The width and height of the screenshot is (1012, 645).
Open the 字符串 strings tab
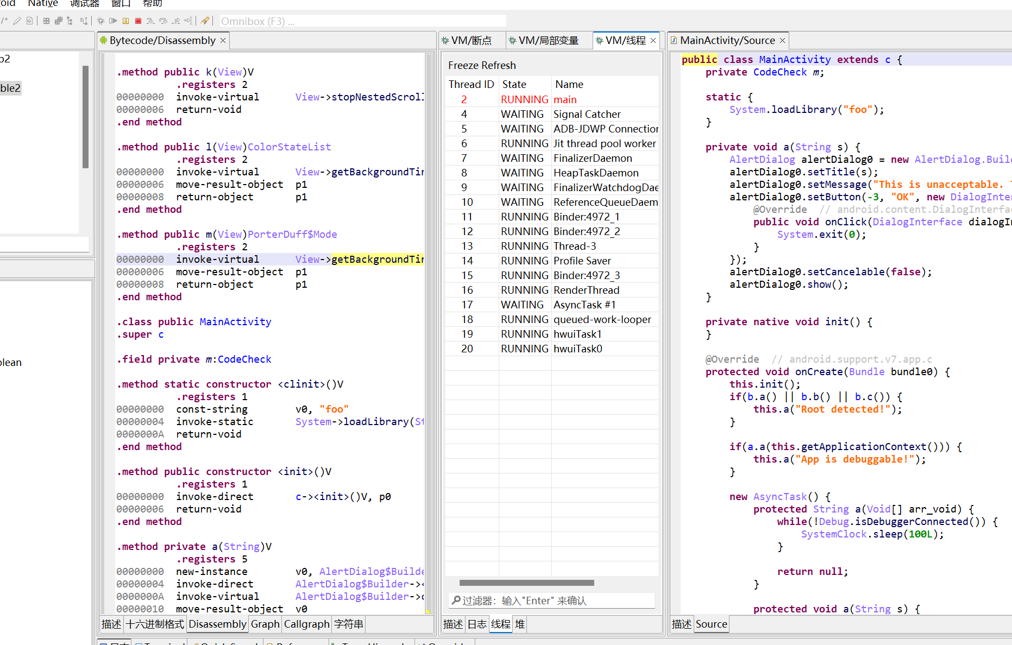tap(349, 624)
